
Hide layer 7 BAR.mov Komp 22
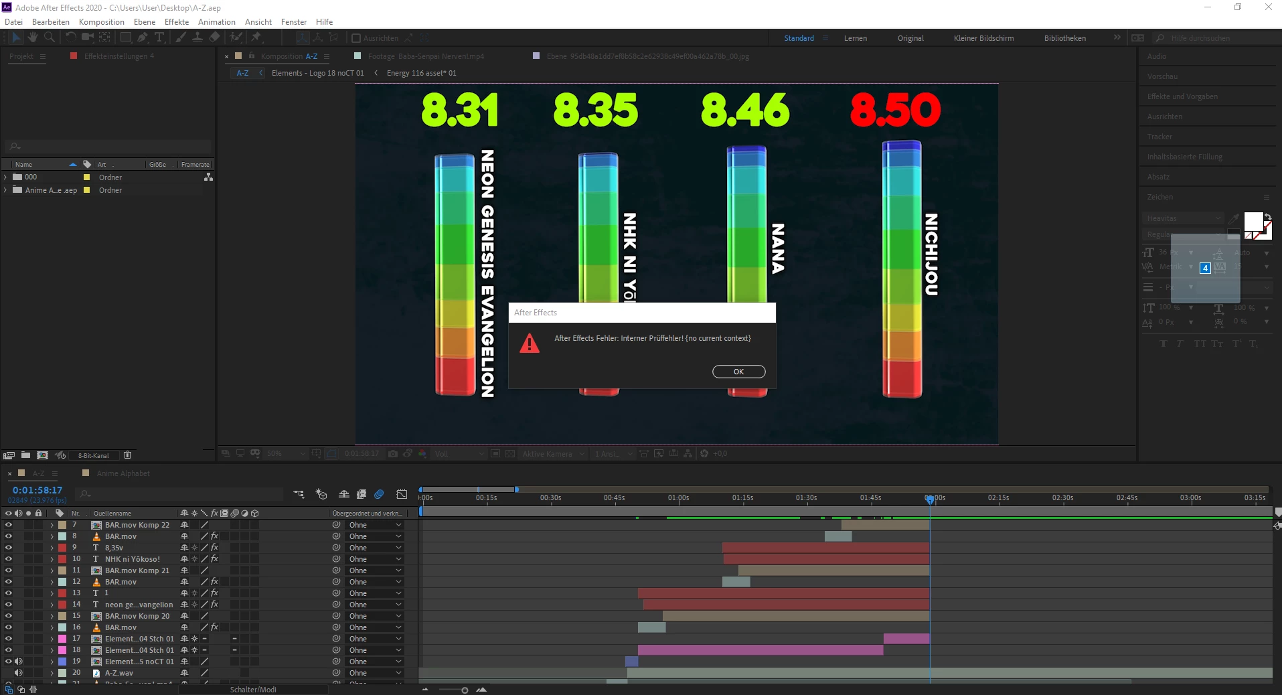8,525
